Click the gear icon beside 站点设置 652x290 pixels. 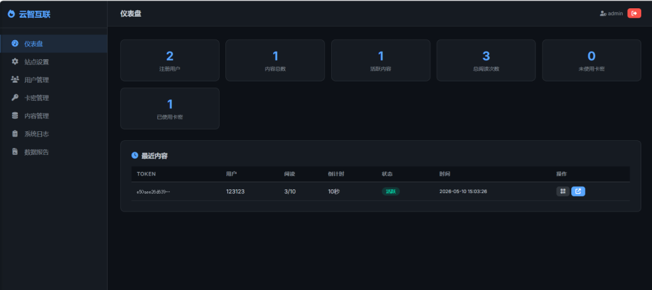[x=15, y=62]
